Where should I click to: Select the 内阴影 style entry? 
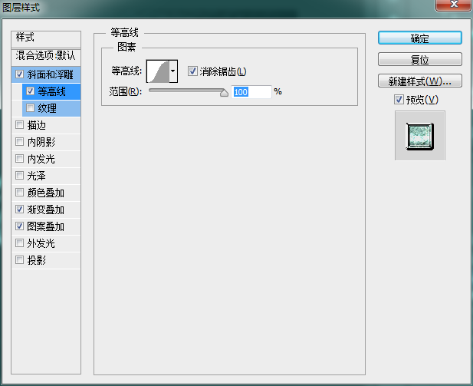41,142
